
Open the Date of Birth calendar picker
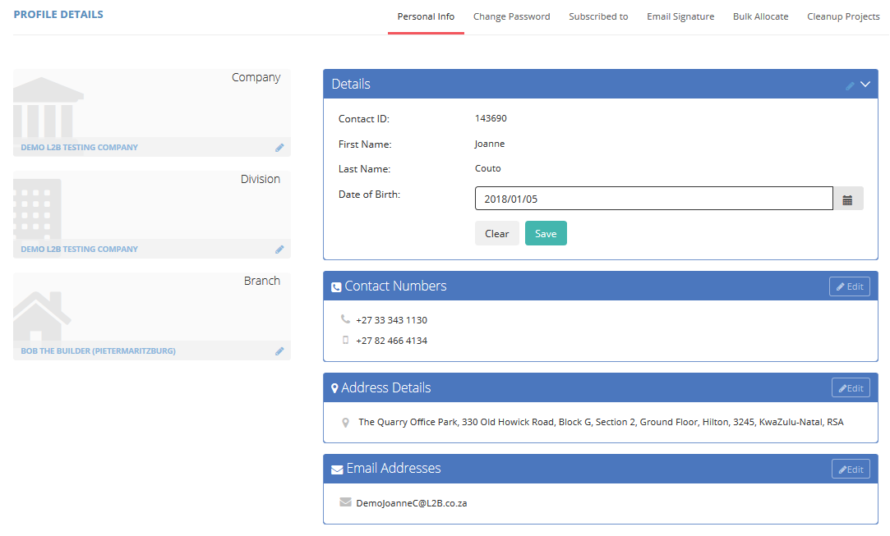coord(847,199)
